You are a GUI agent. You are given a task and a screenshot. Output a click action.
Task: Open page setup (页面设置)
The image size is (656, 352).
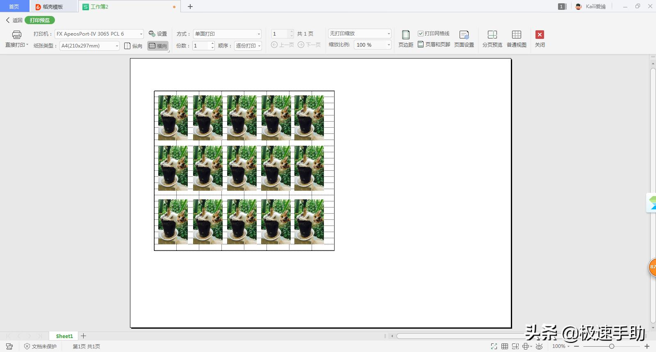tap(464, 39)
